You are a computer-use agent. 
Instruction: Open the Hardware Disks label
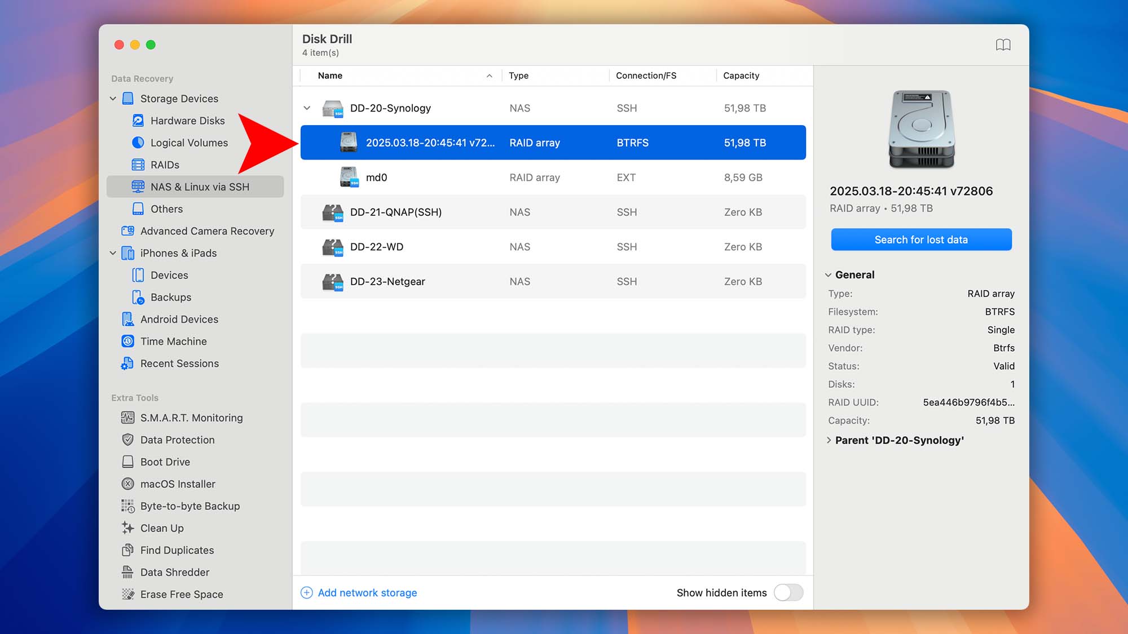(187, 121)
